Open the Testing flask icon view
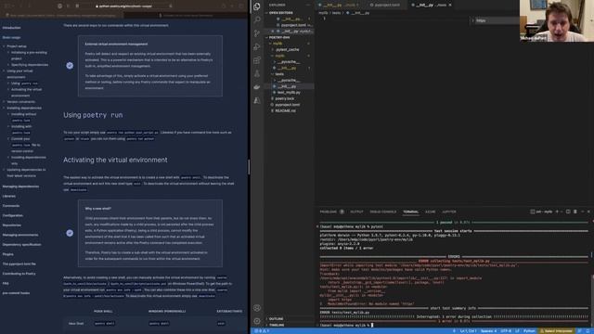This screenshot has width=594, height=334. pyautogui.click(x=257, y=73)
